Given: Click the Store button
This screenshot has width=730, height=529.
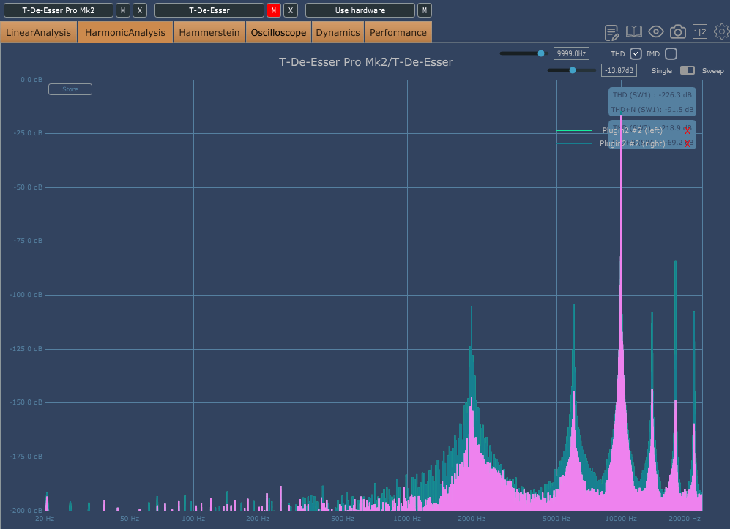Looking at the screenshot, I should coord(70,89).
